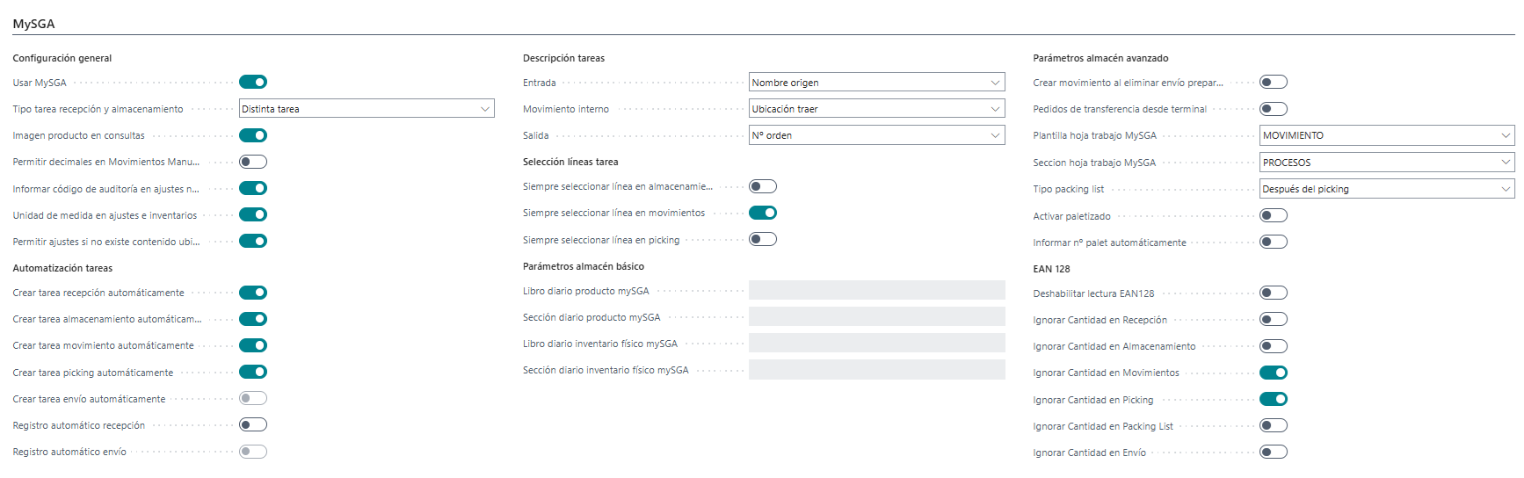Viewport: 1524px width, 478px height.
Task: Enable Crear movimiento al eliminar envío preparado
Action: click(x=1274, y=83)
